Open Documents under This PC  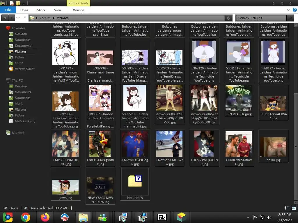(23, 92)
